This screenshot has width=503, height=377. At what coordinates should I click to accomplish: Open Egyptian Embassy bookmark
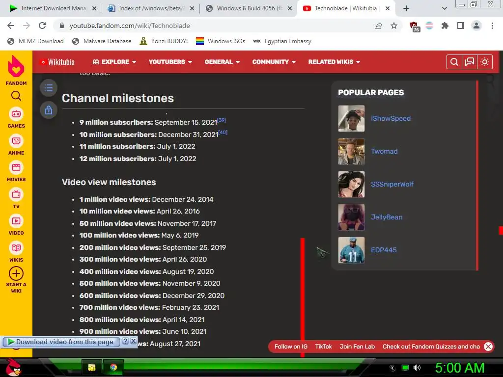pos(282,41)
